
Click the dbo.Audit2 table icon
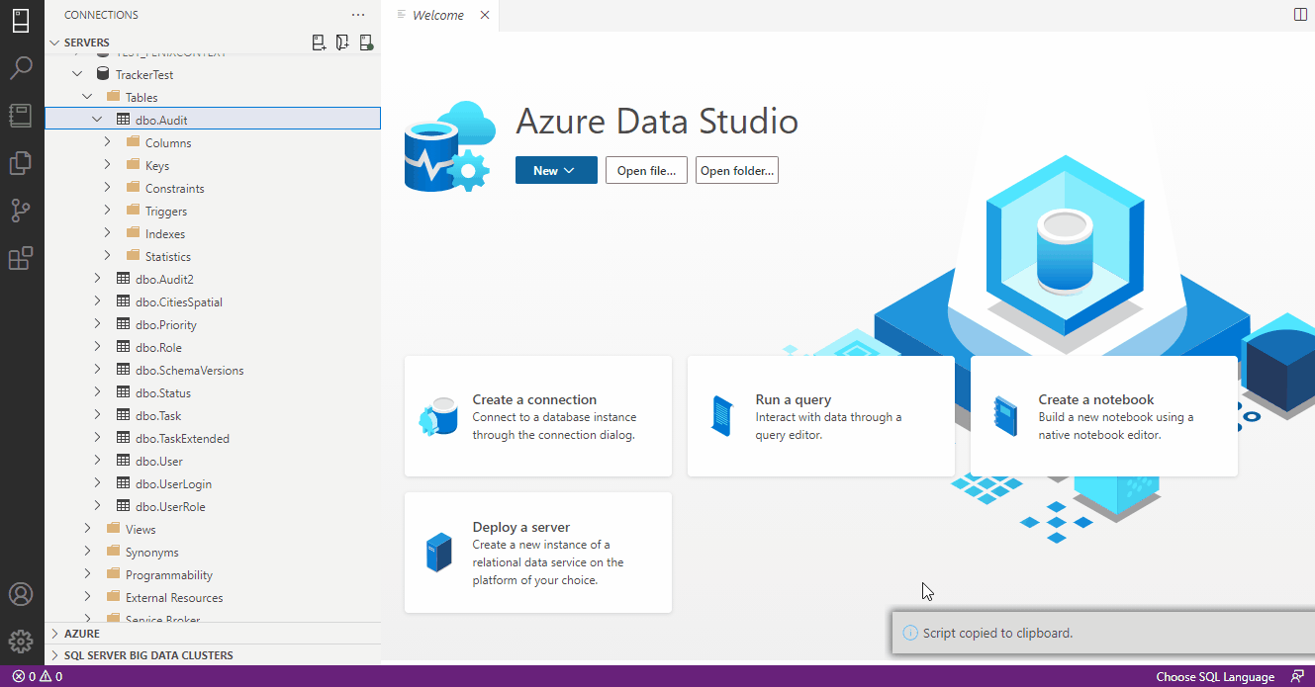tap(124, 279)
